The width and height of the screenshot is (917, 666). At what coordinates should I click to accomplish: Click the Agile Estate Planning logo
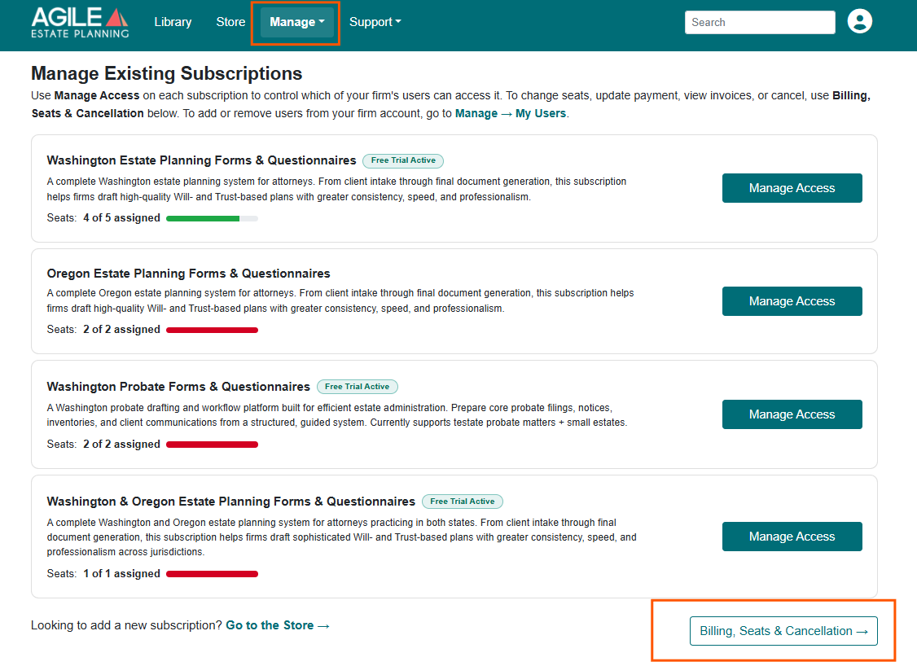coord(80,22)
